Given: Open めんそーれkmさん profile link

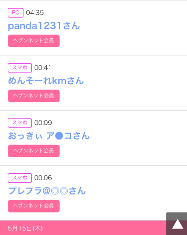Looking at the screenshot, I should pyautogui.click(x=46, y=81).
